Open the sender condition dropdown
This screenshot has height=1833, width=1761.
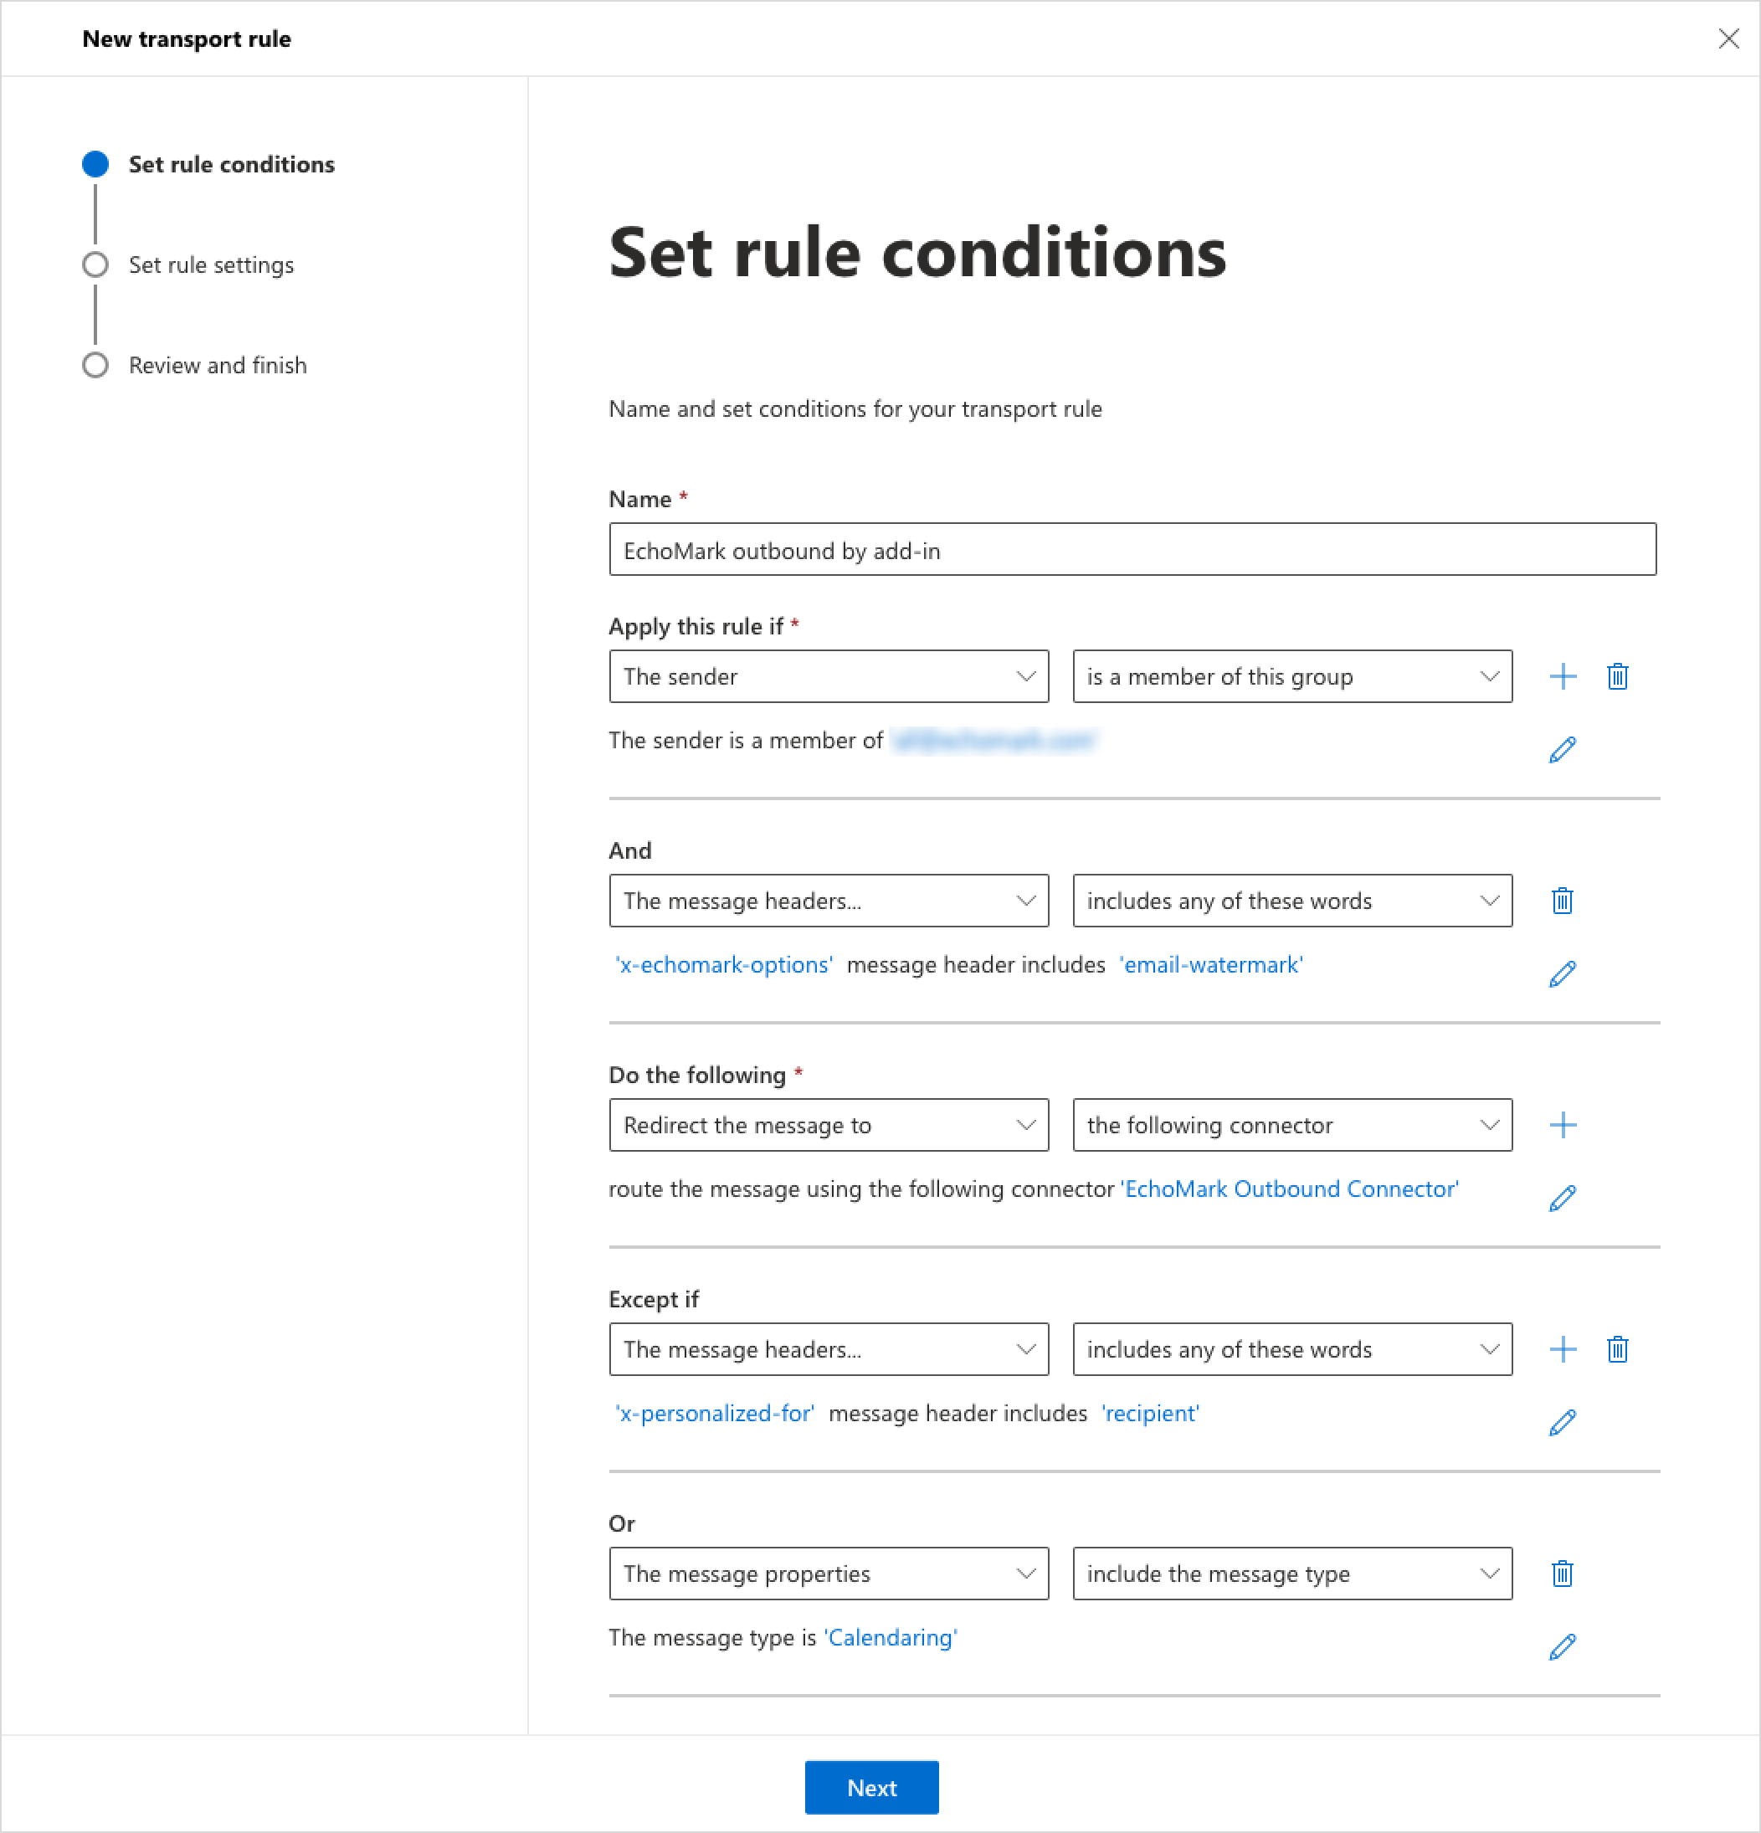click(x=829, y=676)
